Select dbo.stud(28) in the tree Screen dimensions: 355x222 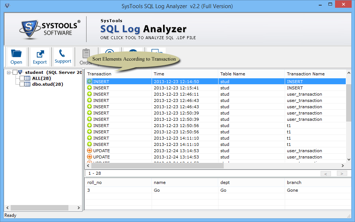pos(48,84)
